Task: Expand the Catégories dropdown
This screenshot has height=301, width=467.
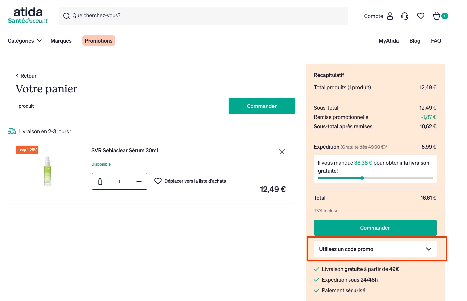Action: [25, 41]
